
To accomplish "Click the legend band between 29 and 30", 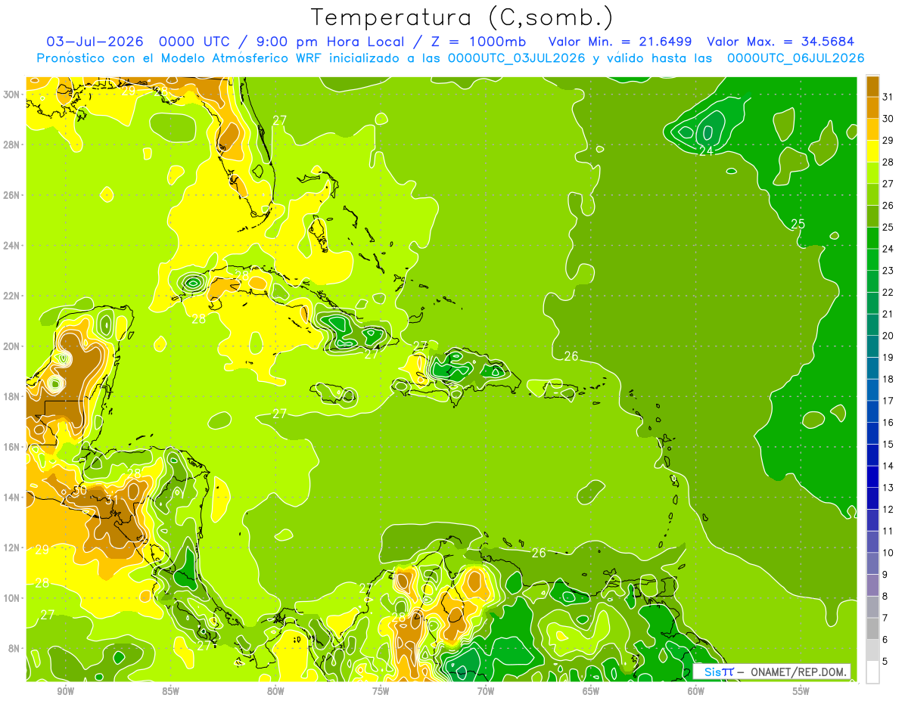I will 872,129.
